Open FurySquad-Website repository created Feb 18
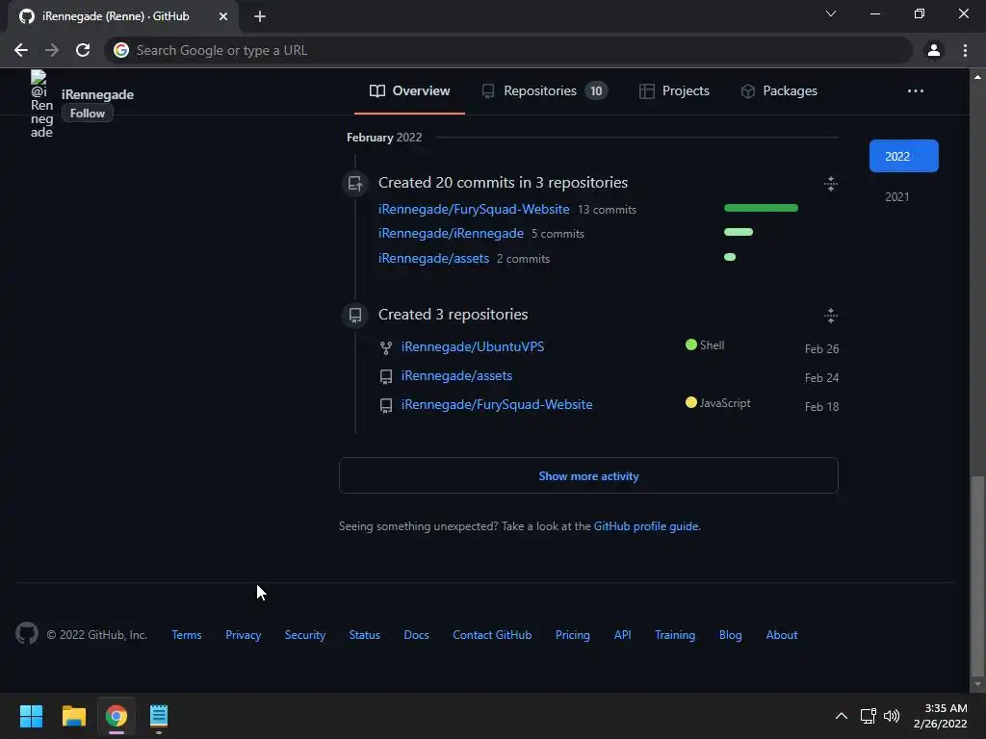 [x=497, y=405]
